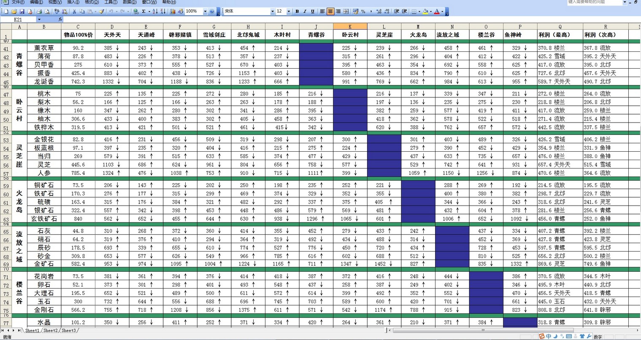Open the 插入(I) menu

tap(73, 2)
